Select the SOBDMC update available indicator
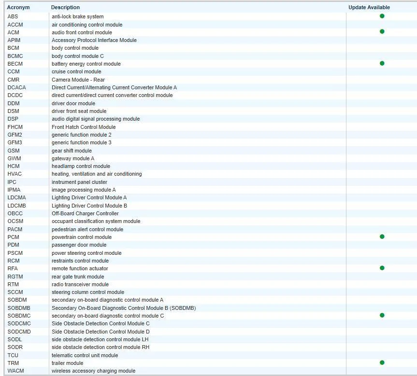The width and height of the screenshot is (417, 376). (382, 315)
